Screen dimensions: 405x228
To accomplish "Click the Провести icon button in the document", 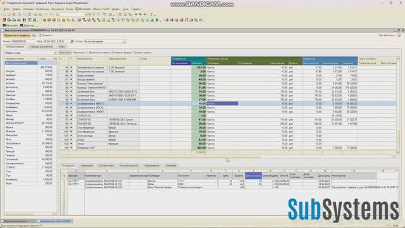I will [46, 35].
